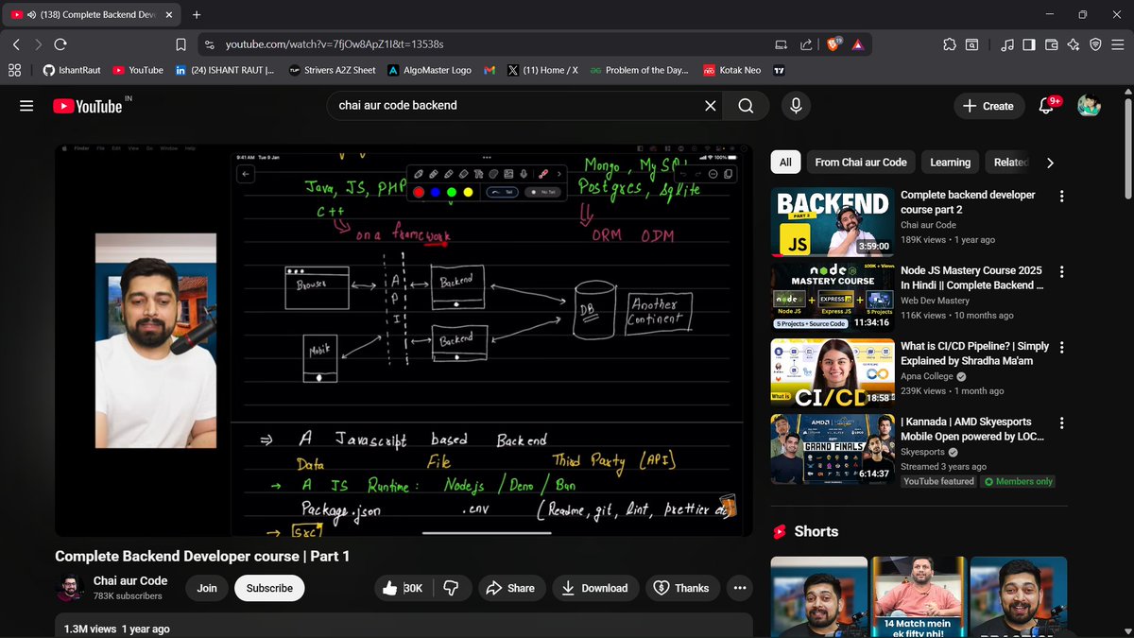Download this video
This screenshot has height=638, width=1134.
click(x=595, y=588)
